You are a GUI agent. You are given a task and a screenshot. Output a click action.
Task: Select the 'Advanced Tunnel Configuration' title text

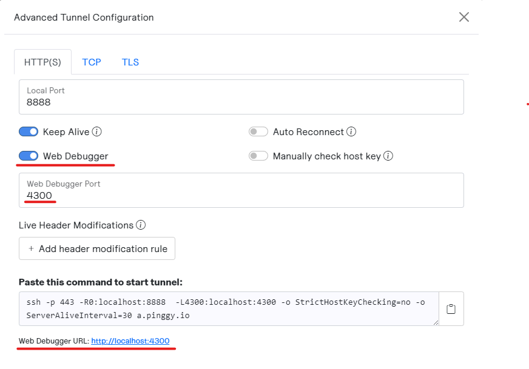tap(84, 18)
